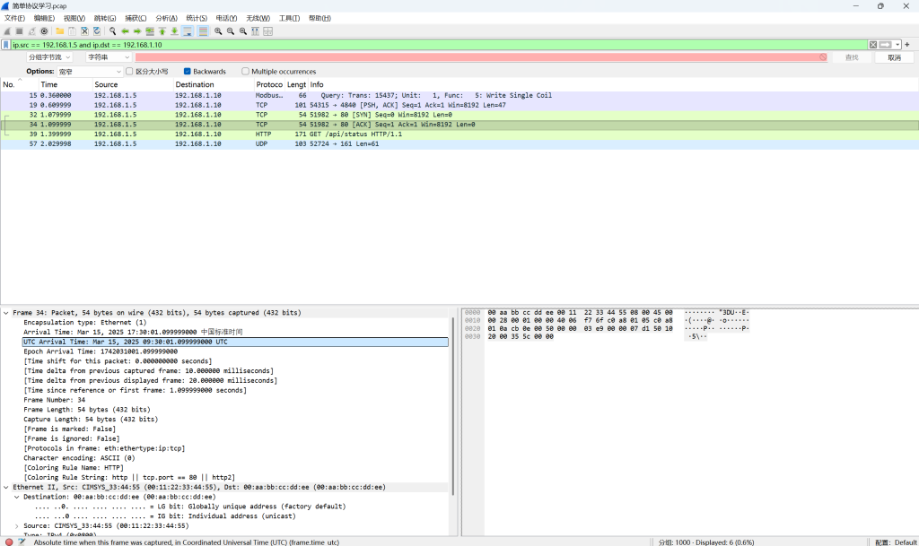Collapse the Frame 34 tree node
Viewport: 919px width, 546px height.
tap(6, 313)
